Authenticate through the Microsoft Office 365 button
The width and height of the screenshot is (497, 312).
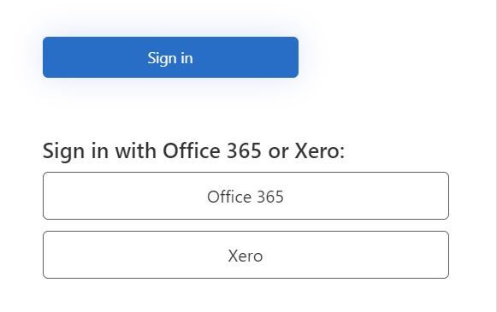246,196
